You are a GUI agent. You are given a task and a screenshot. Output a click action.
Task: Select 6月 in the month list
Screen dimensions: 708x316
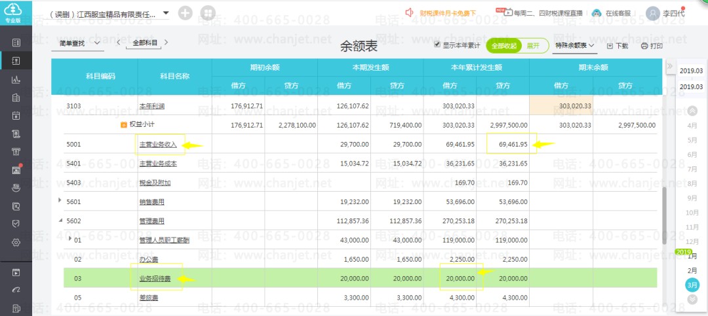[x=692, y=154]
